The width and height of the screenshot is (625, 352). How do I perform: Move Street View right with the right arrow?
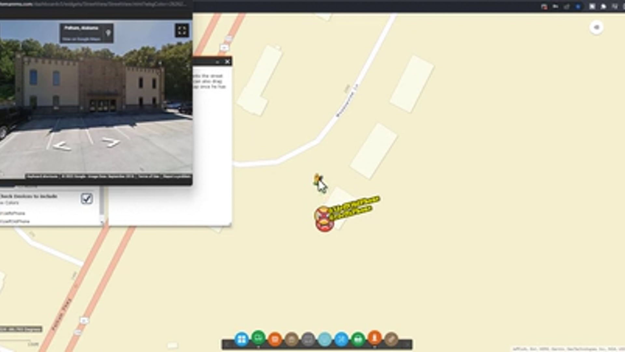[x=111, y=142]
